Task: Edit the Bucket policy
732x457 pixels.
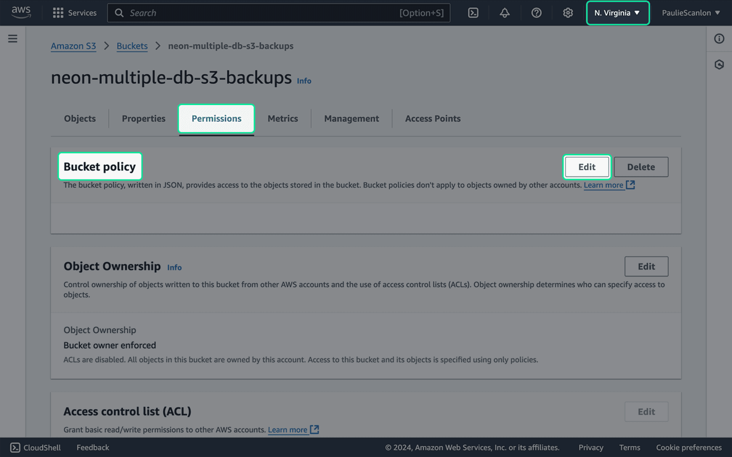Action: [x=587, y=166]
